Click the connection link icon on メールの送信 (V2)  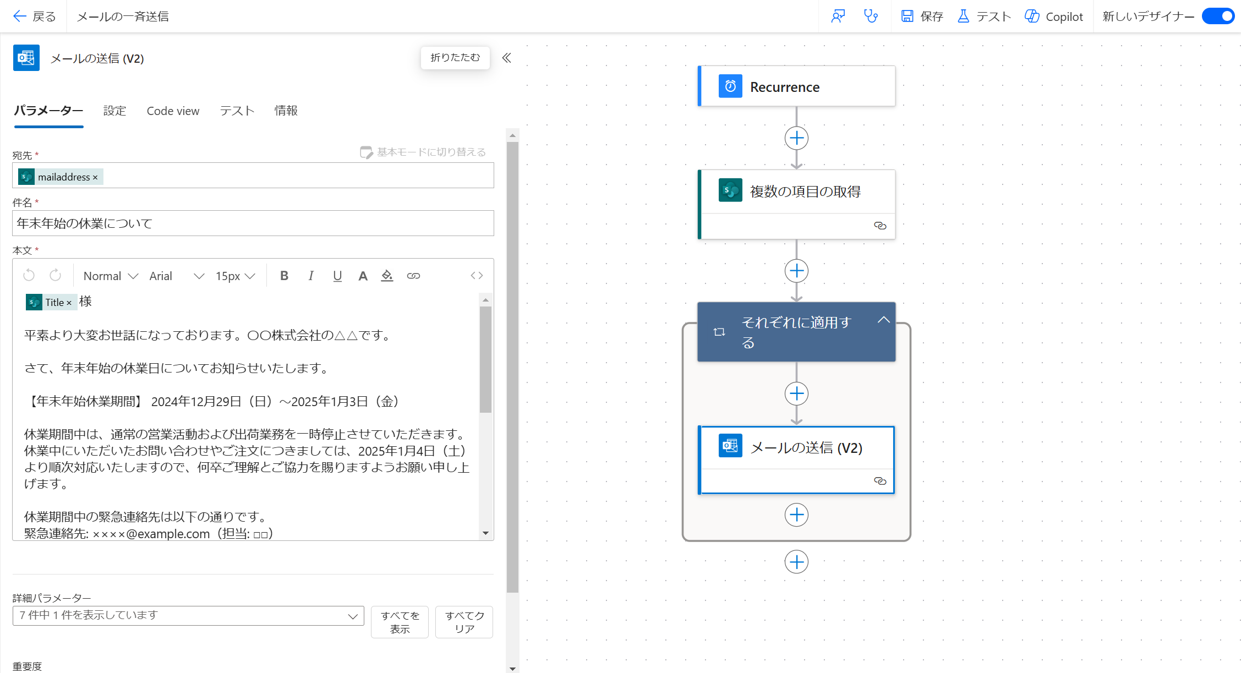[880, 481]
